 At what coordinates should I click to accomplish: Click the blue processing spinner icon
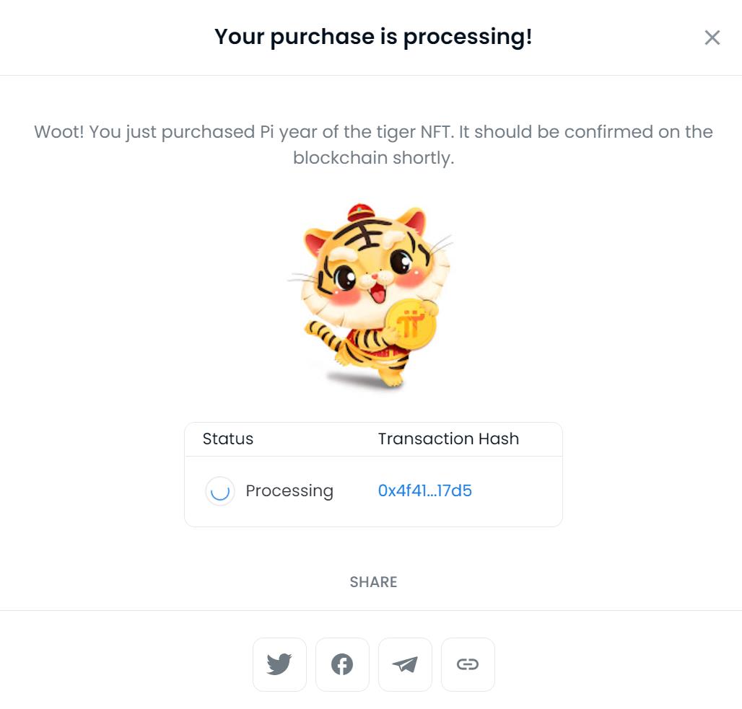tap(220, 491)
